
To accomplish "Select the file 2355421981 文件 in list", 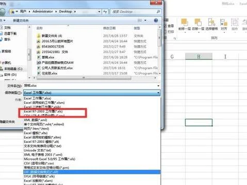I will click(55, 52).
